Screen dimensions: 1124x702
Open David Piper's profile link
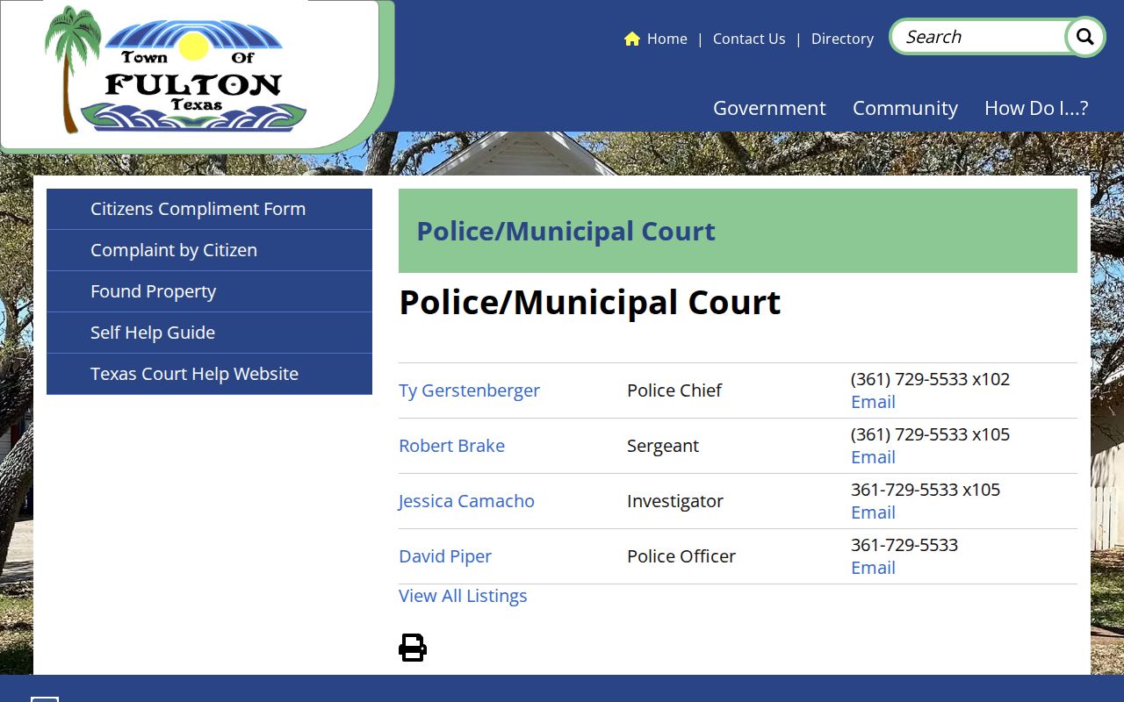click(x=445, y=556)
